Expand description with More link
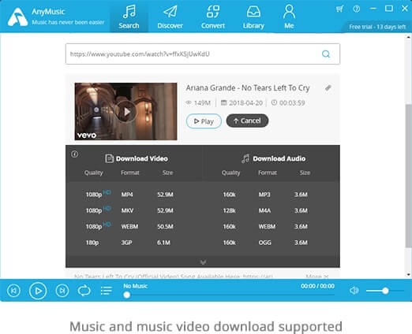Viewport: 412px width, 334px height. pos(317,276)
